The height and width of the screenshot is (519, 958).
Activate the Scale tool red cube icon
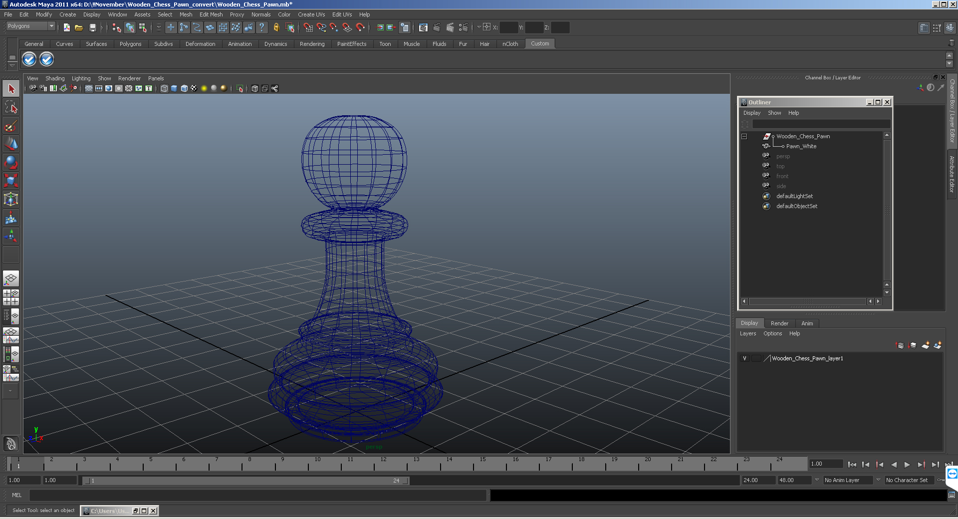click(x=11, y=181)
